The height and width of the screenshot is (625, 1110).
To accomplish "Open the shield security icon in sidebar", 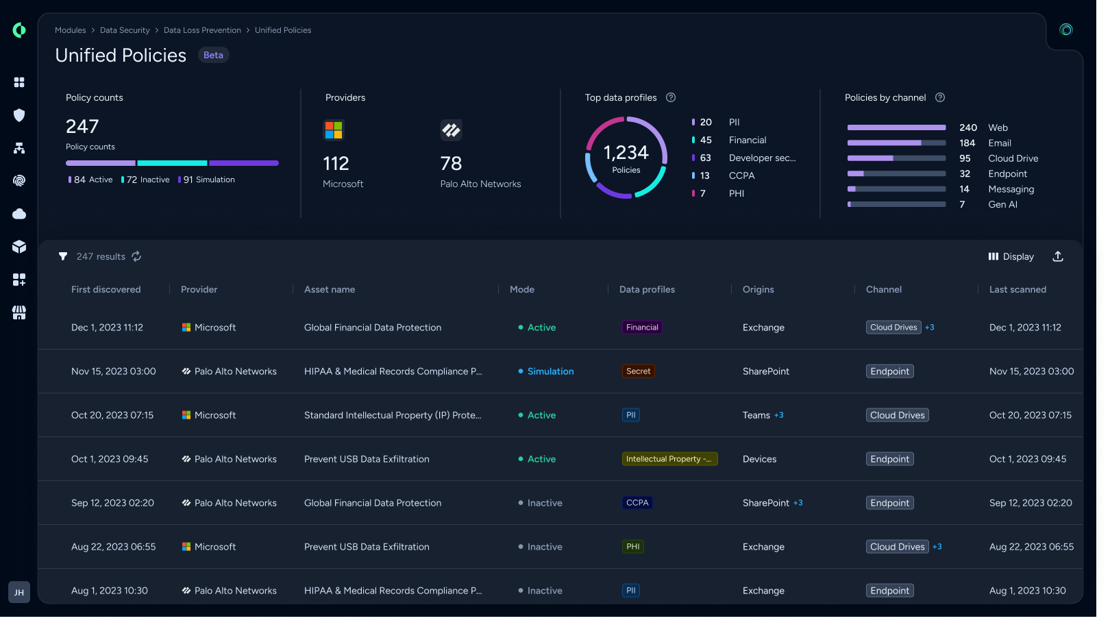I will tap(19, 117).
